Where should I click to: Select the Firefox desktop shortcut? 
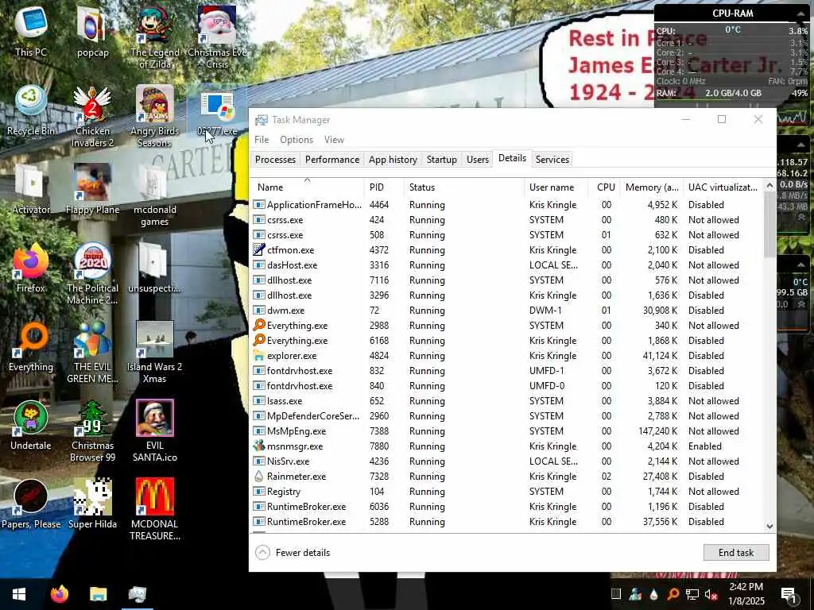(31, 268)
